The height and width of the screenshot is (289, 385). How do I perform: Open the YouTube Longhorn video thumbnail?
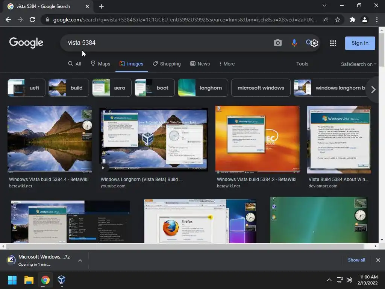[153, 139]
